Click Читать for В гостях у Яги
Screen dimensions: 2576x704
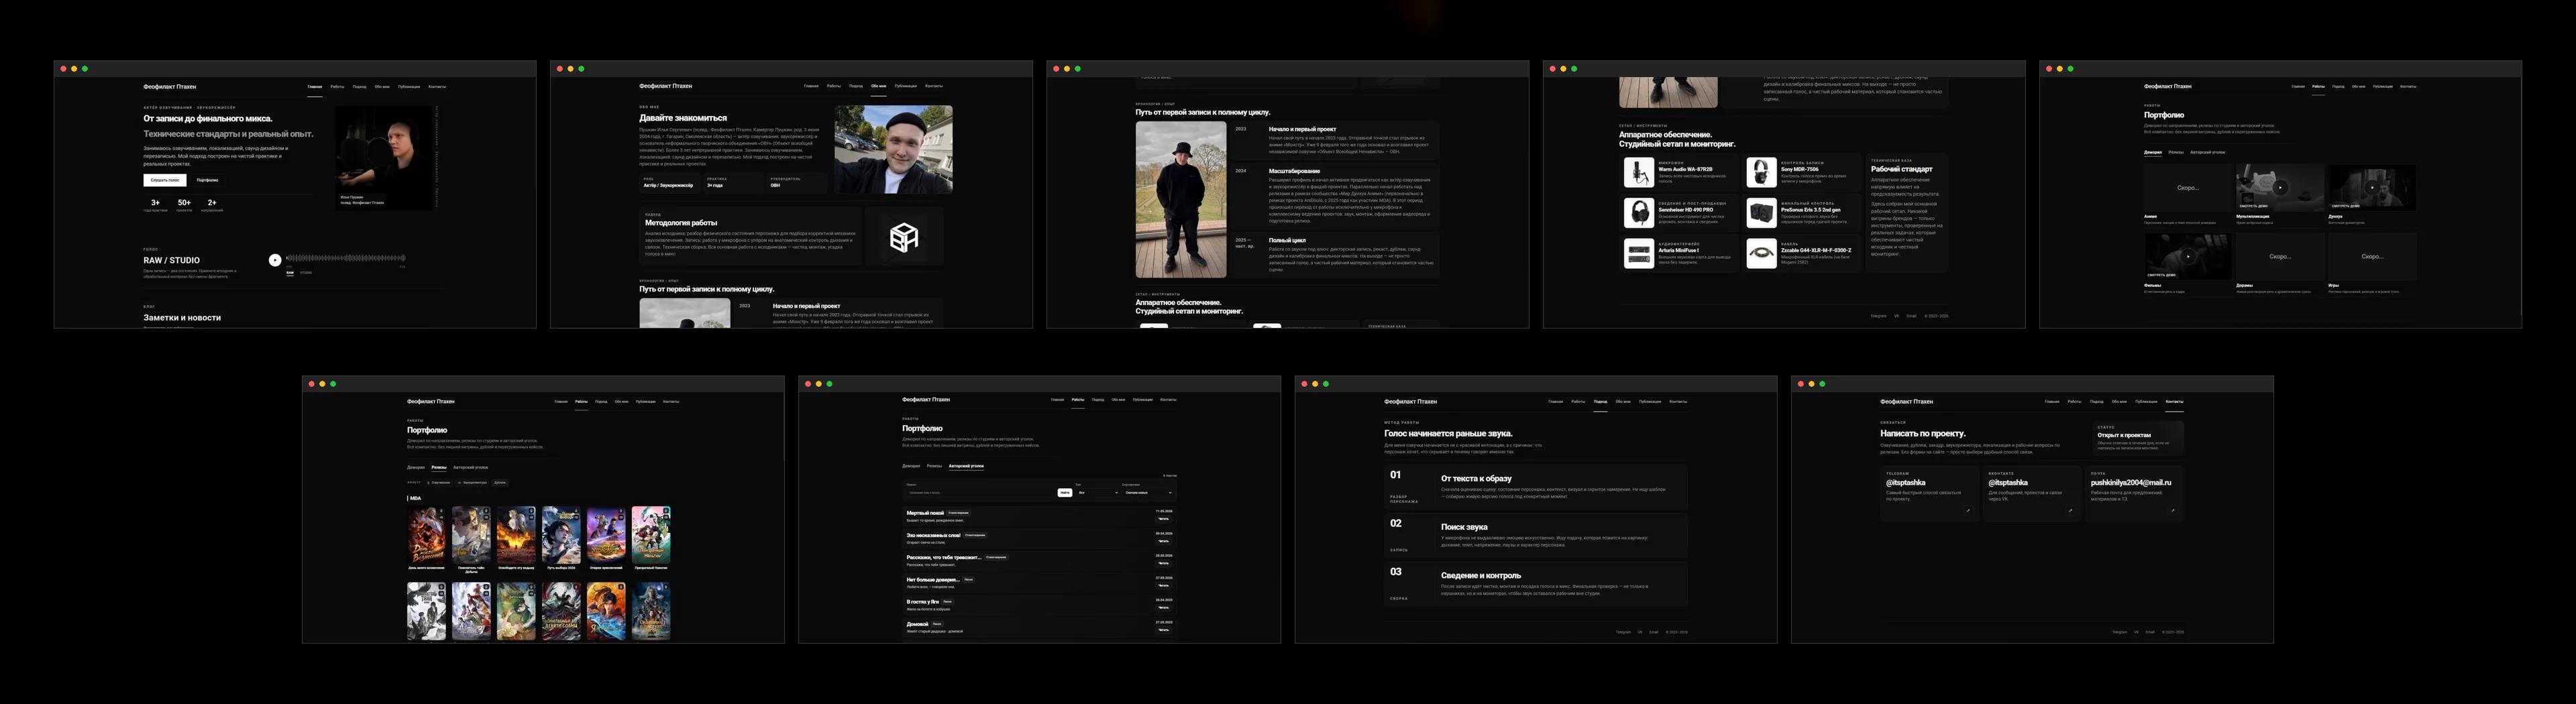click(x=1163, y=608)
